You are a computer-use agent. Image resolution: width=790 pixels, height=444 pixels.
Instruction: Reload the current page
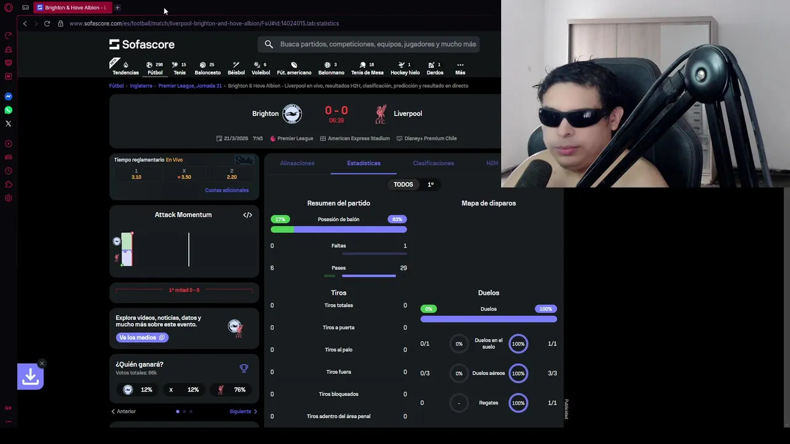(47, 23)
